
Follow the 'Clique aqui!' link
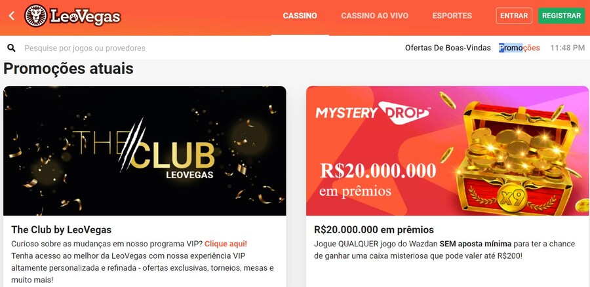point(226,244)
